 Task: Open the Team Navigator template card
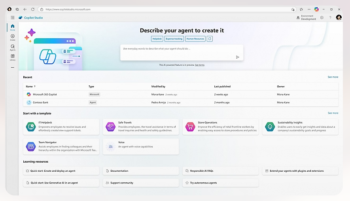pyautogui.click(x=61, y=146)
